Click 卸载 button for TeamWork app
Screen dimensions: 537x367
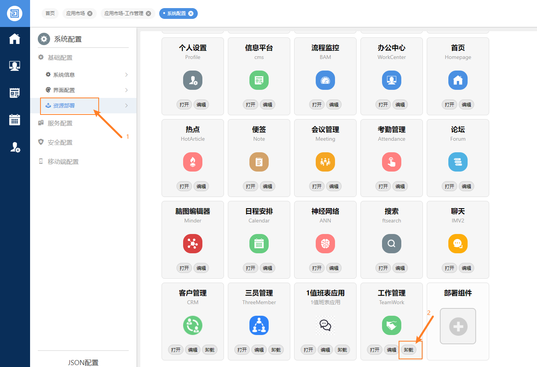click(409, 350)
